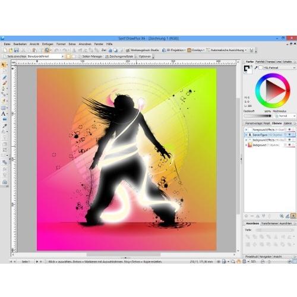This screenshot has height=297, width=297.
Task: Expand the ForegroundEffects layer
Action: (x=246, y=129)
